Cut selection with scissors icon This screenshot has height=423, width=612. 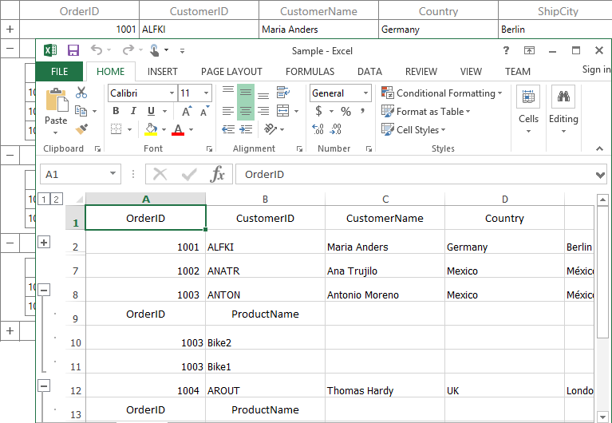point(81,93)
